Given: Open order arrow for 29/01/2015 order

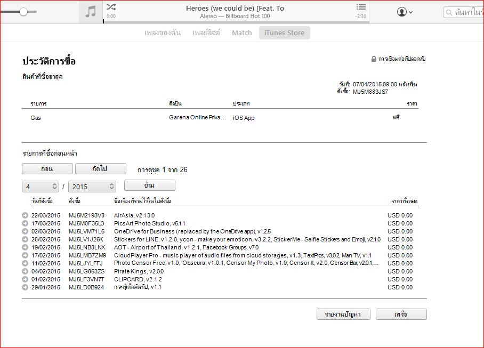Looking at the screenshot, I should [25, 287].
